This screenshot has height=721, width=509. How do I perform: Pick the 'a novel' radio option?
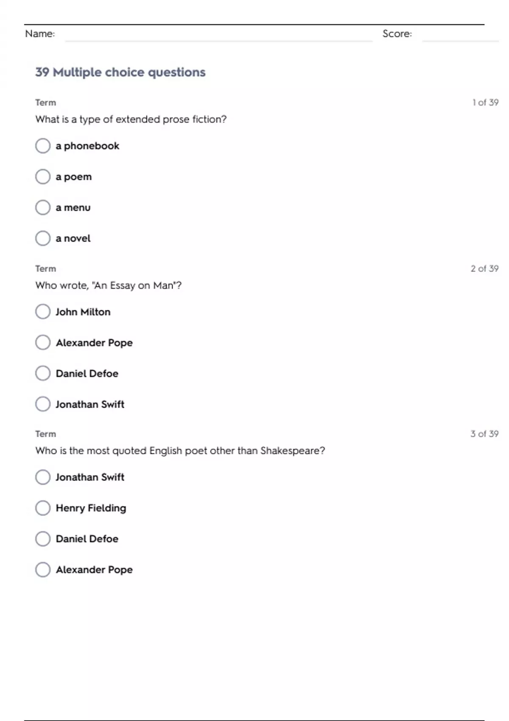[x=43, y=238]
